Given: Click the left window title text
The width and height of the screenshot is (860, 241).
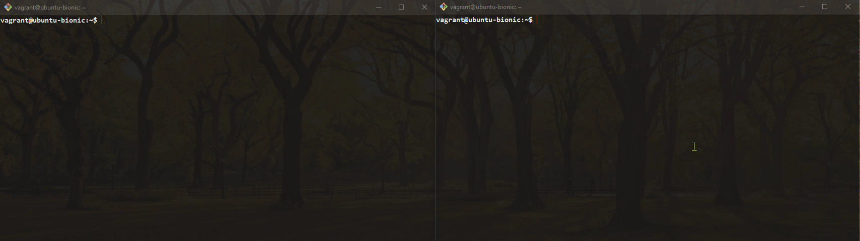Looking at the screenshot, I should [x=50, y=8].
